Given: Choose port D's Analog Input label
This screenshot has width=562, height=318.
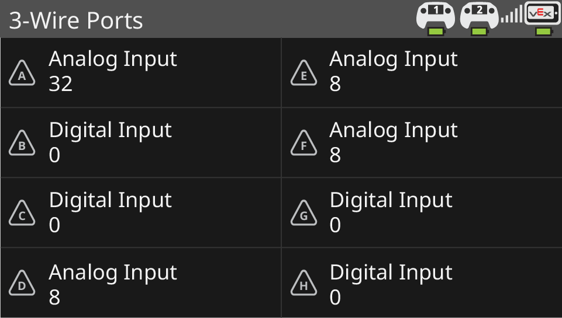Looking at the screenshot, I should point(113,272).
